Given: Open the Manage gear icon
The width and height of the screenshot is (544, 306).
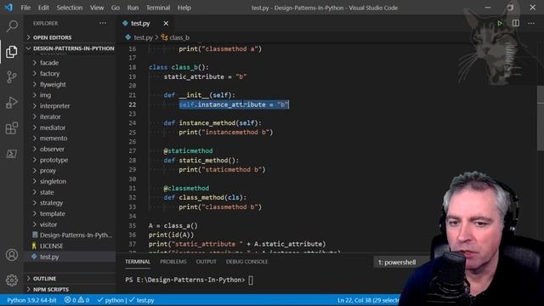Looking at the screenshot, I should click(12, 280).
